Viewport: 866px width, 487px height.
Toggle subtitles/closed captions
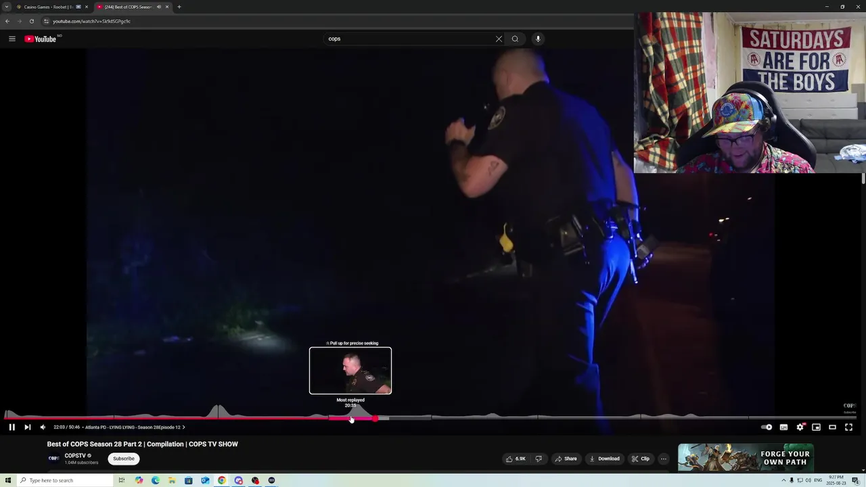coord(783,427)
